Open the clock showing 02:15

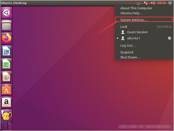tap(162, 3)
